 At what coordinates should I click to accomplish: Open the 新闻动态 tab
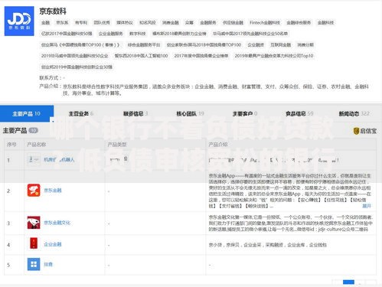point(354,114)
